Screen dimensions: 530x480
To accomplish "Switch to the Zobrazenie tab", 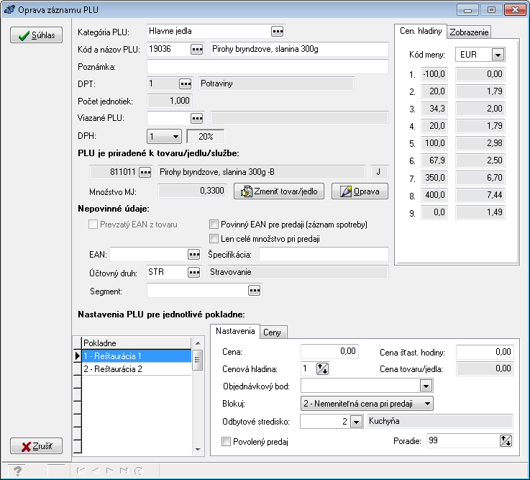I will tap(469, 32).
